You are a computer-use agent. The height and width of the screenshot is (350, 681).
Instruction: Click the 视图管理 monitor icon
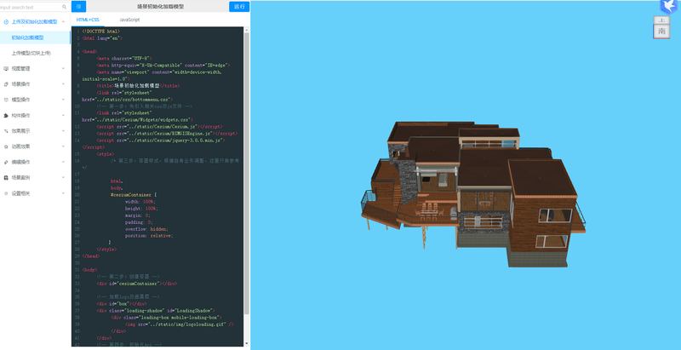pos(6,69)
